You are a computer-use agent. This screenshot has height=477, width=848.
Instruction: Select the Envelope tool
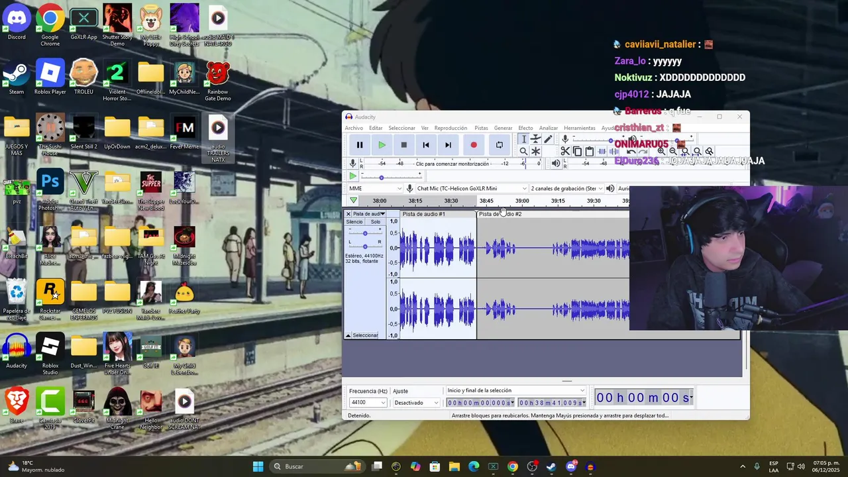pos(536,139)
